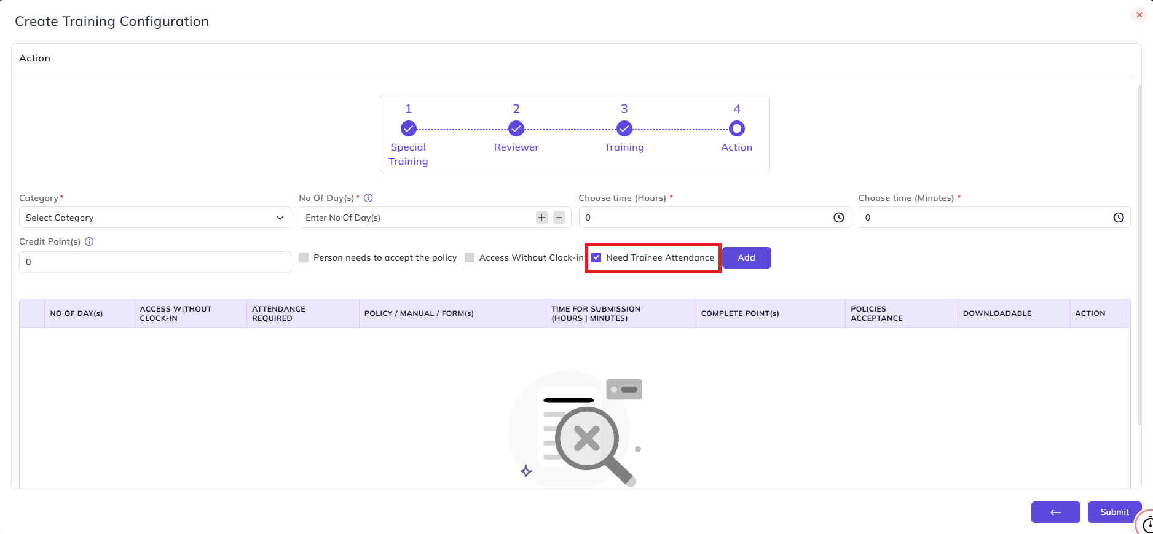Click the back arrow button

point(1056,512)
